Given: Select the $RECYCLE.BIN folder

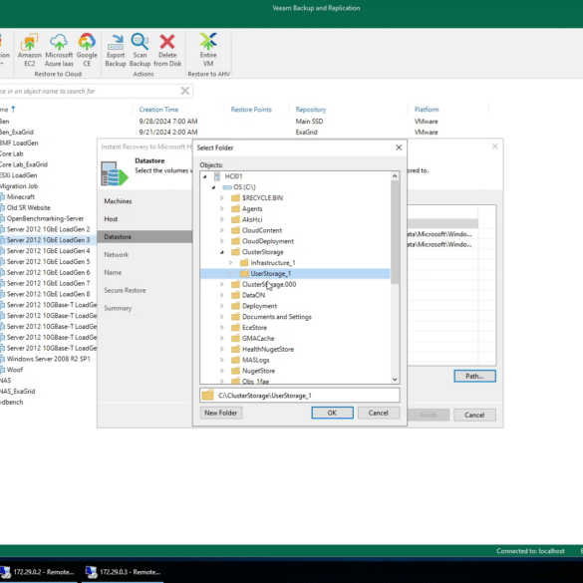Looking at the screenshot, I should coord(262,197).
